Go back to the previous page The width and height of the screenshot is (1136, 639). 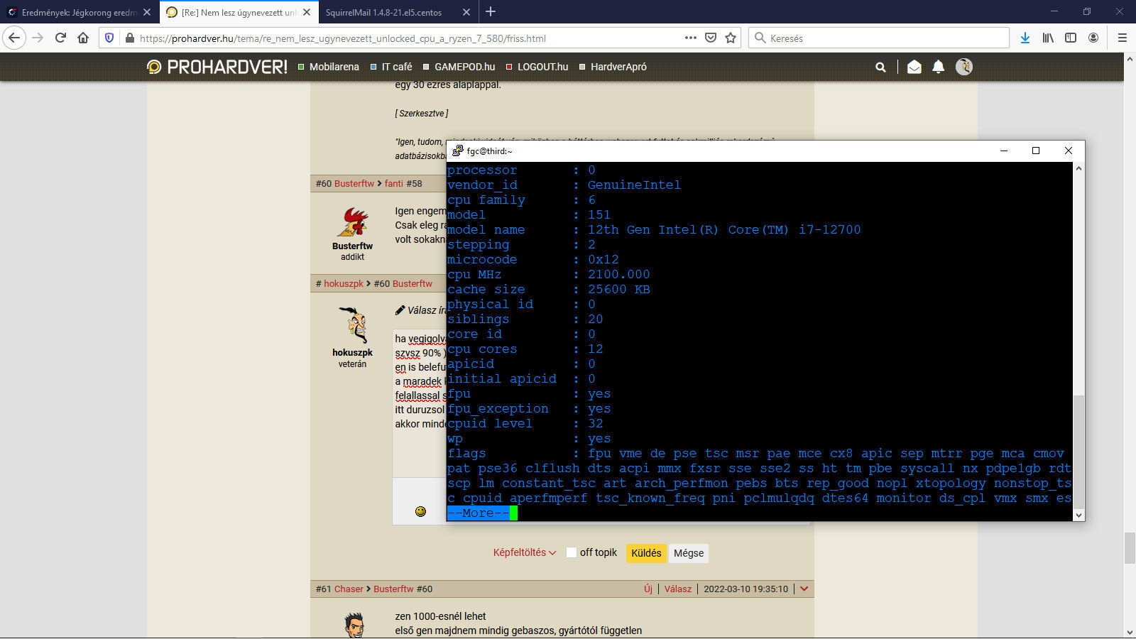tap(14, 38)
